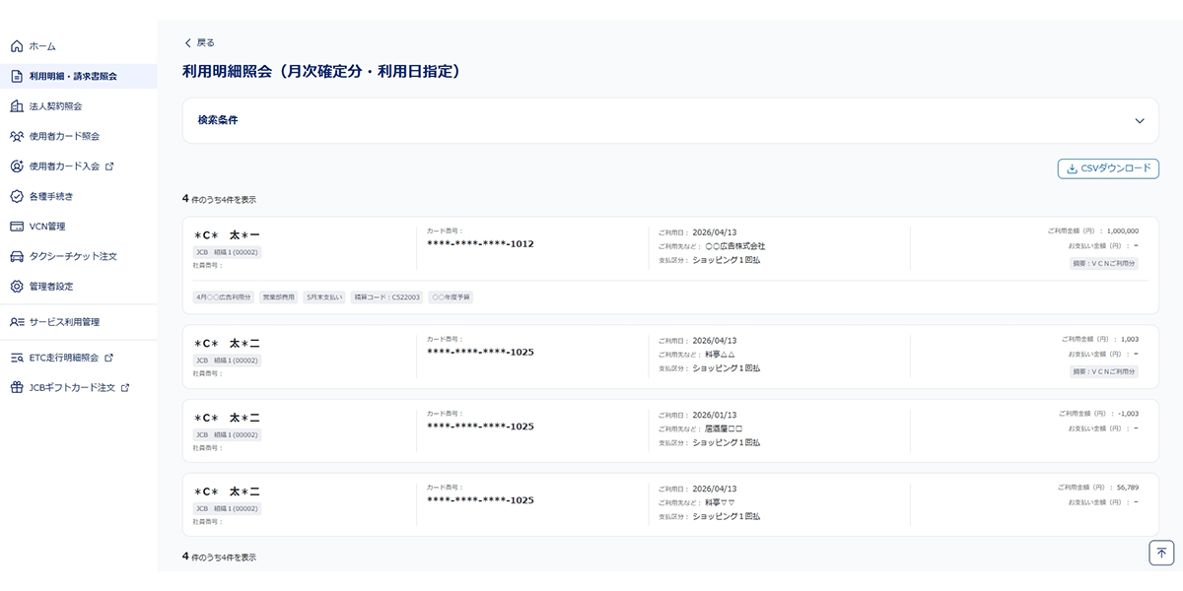Click the gear icon for 管理者設定
This screenshot has width=1183, height=591.
(x=16, y=287)
